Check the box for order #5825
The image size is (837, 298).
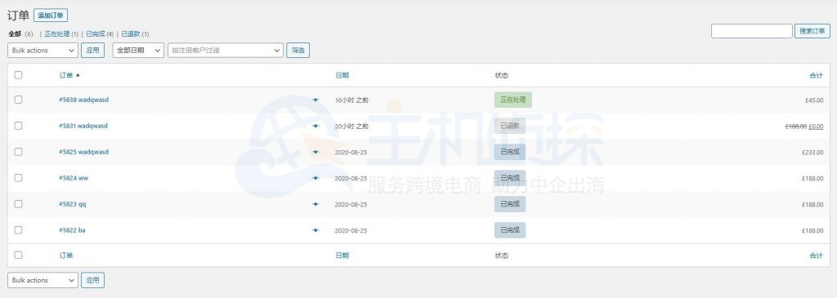(x=18, y=152)
